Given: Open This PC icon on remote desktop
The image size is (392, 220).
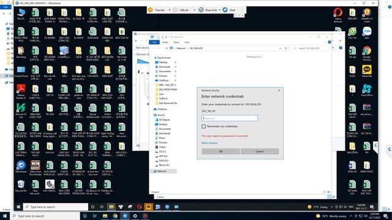Looking at the screenshot, I should [x=21, y=14].
